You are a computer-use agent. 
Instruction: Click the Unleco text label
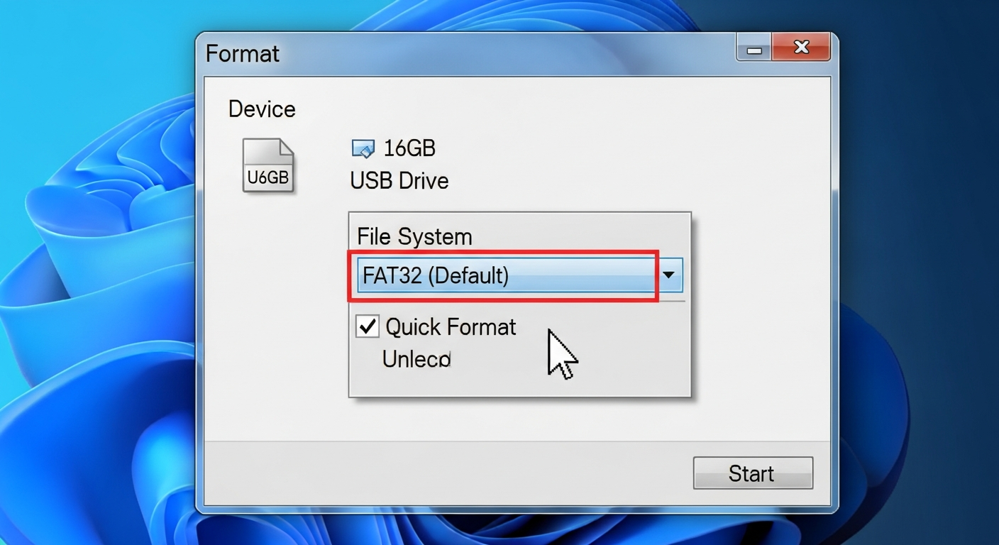point(416,358)
